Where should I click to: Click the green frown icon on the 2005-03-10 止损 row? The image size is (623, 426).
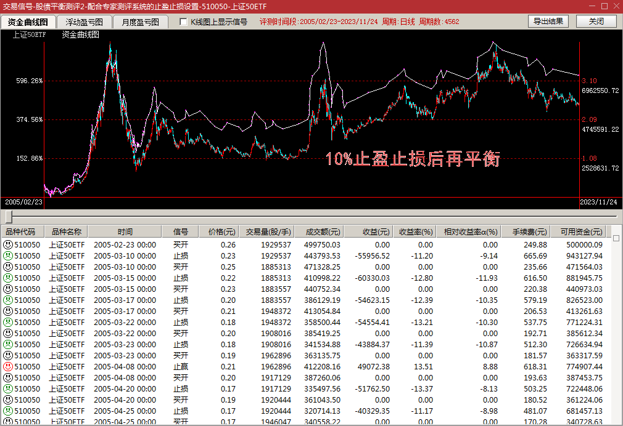point(8,256)
